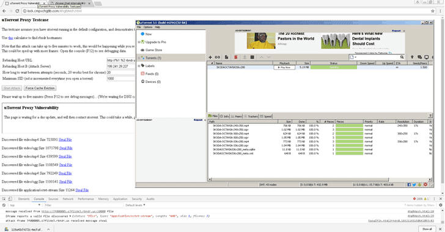Click the Force Cache Eviction button

click(x=40, y=88)
